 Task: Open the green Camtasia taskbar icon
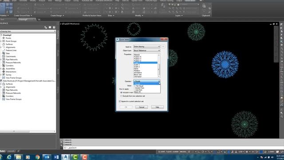75,157
